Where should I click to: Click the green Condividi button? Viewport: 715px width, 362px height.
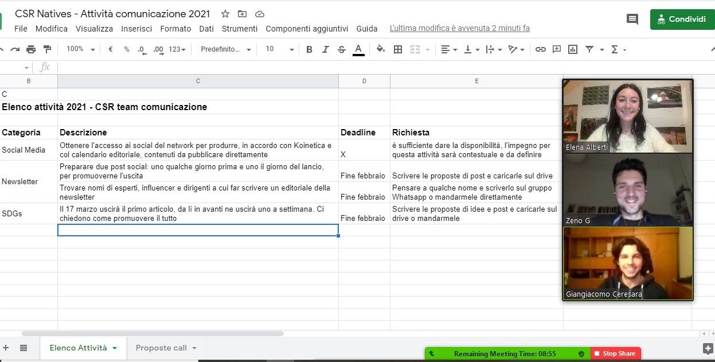(x=682, y=19)
